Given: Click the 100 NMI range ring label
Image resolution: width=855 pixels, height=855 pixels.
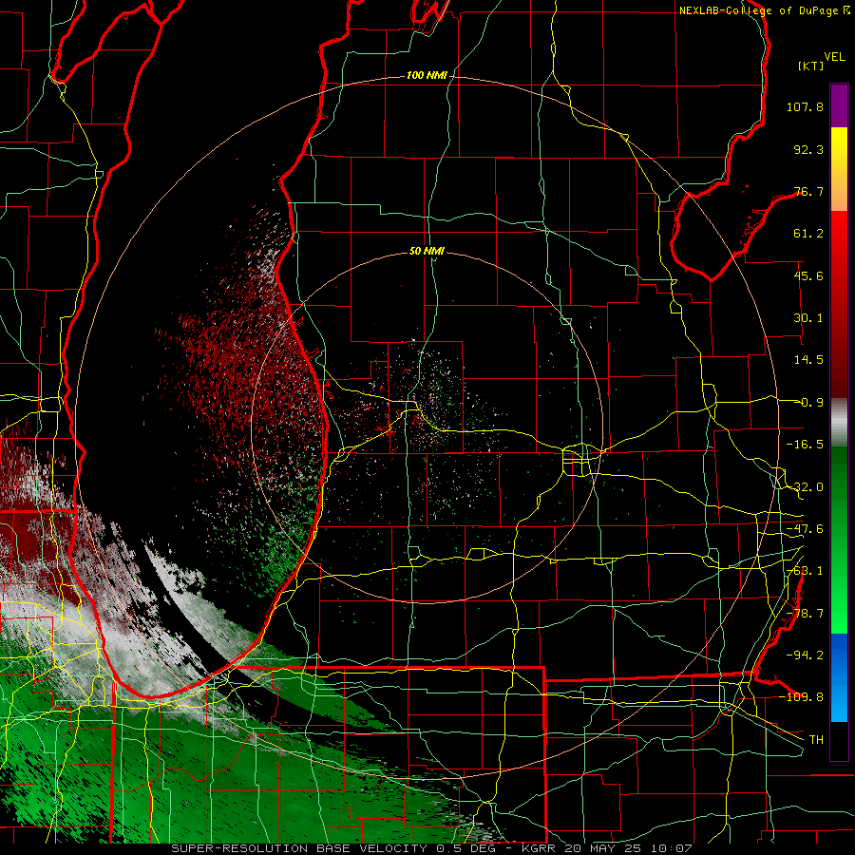Looking at the screenshot, I should [x=427, y=75].
